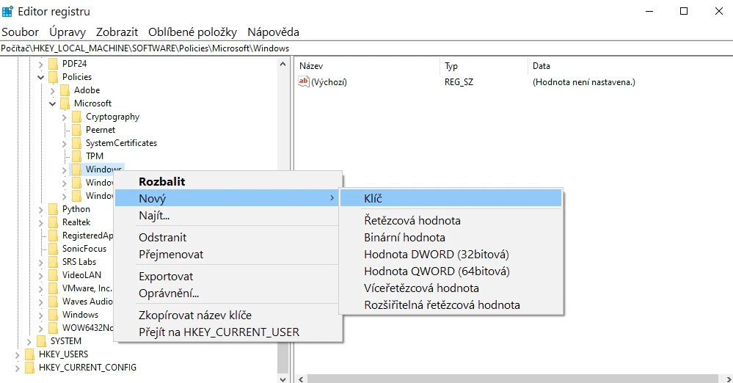Click the SonicFocus folder icon
The width and height of the screenshot is (733, 383).
pyautogui.click(x=54, y=248)
